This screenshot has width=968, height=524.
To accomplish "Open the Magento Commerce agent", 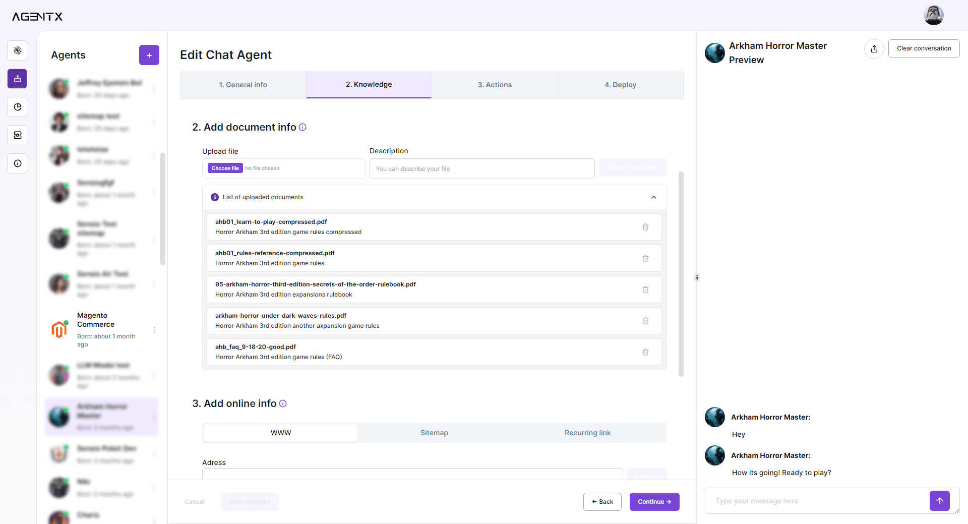I will (x=101, y=330).
